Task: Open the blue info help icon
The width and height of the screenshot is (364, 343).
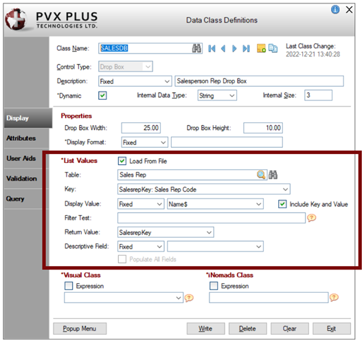Action: pos(335,10)
